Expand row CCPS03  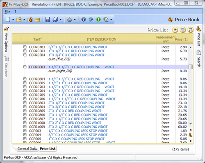[25, 131]
